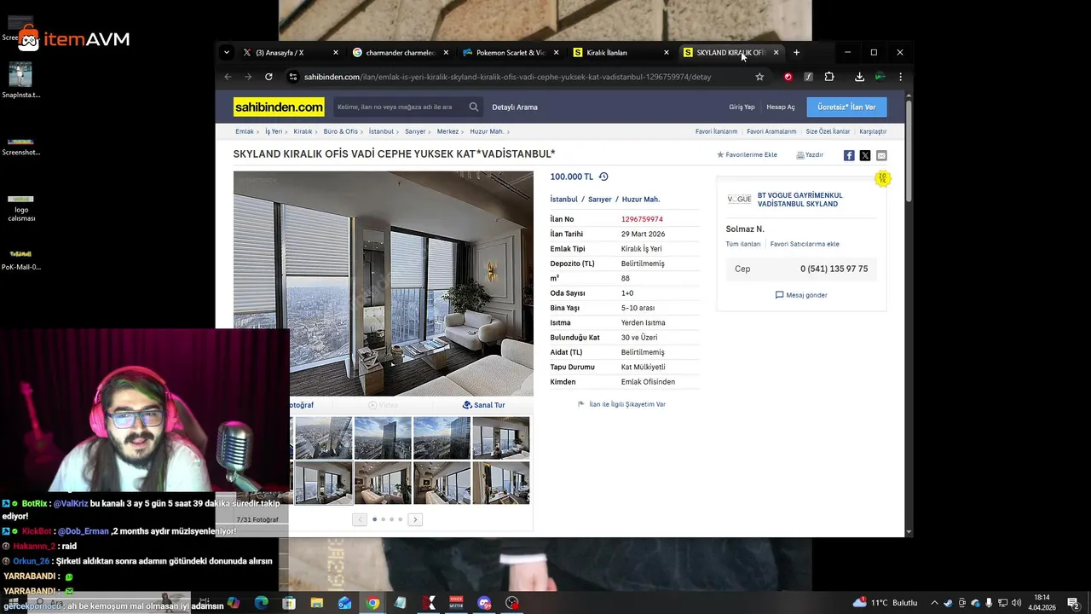Go to next thumbnail page arrow
The width and height of the screenshot is (1091, 614).
point(415,519)
